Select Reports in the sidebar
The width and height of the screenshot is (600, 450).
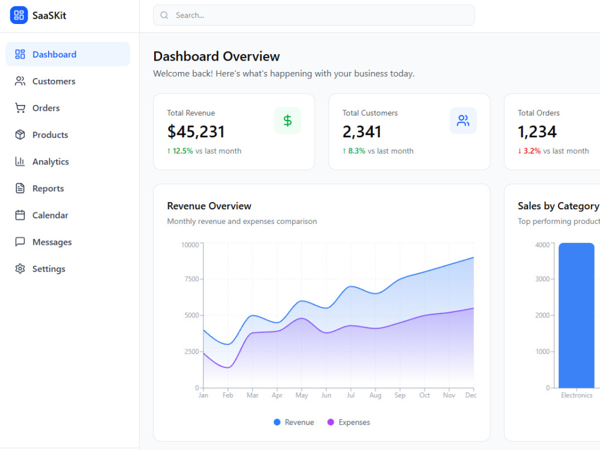point(68,188)
